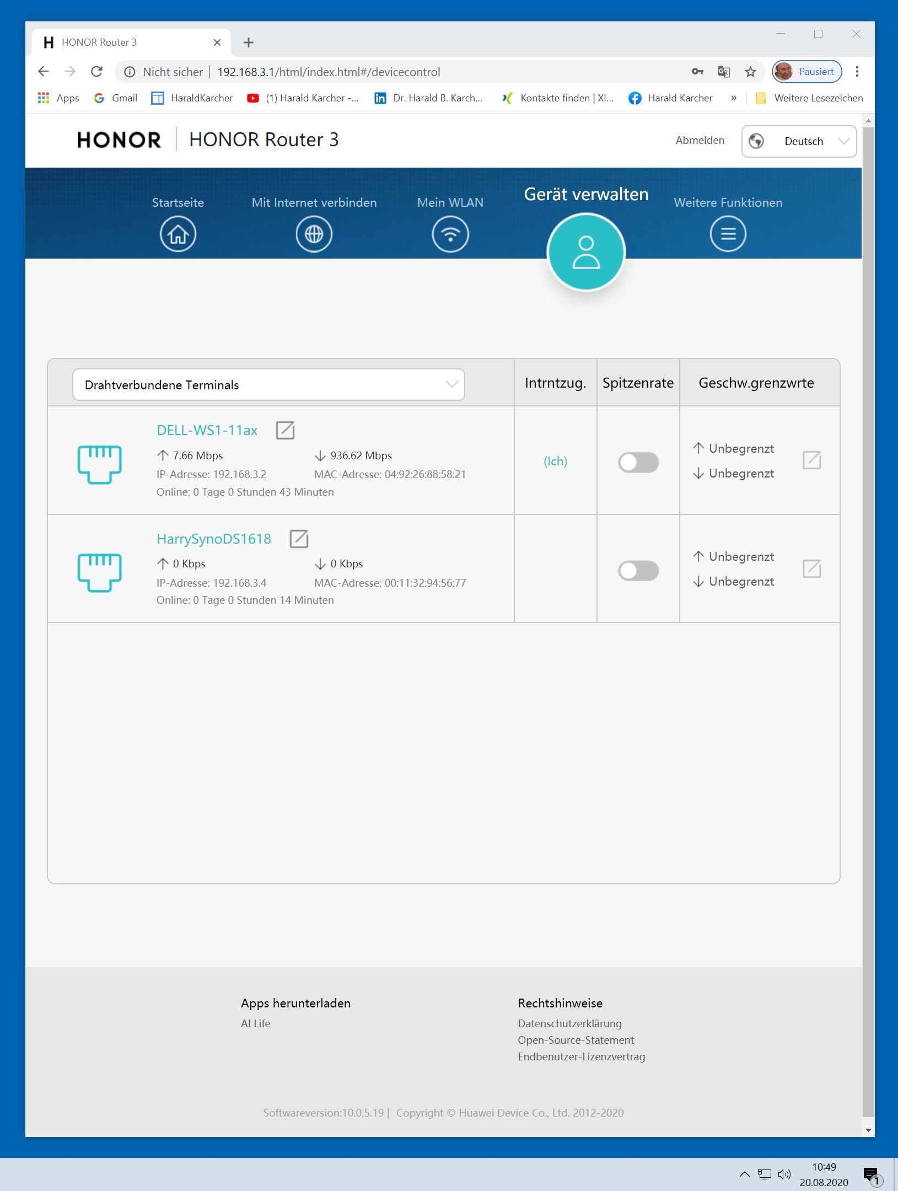Screen dimensions: 898x1191
Task: Click the IP-Adresse 192.168.3.4 text
Action: (212, 583)
